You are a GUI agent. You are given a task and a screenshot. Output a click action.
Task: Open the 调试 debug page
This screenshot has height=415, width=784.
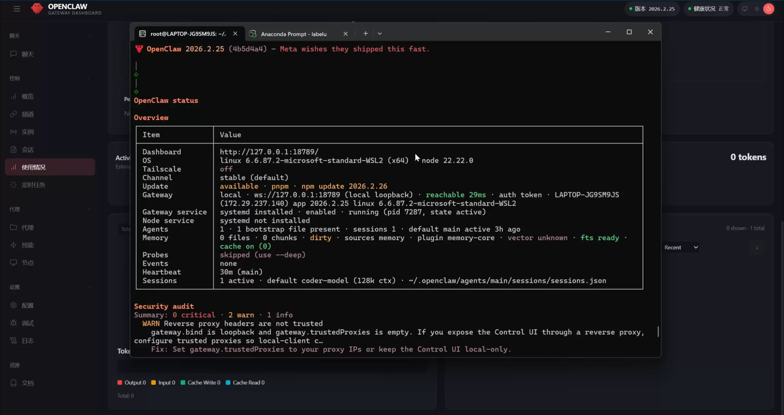(x=28, y=323)
